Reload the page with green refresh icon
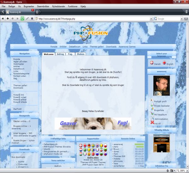This screenshot has height=173, width=189. point(22,19)
